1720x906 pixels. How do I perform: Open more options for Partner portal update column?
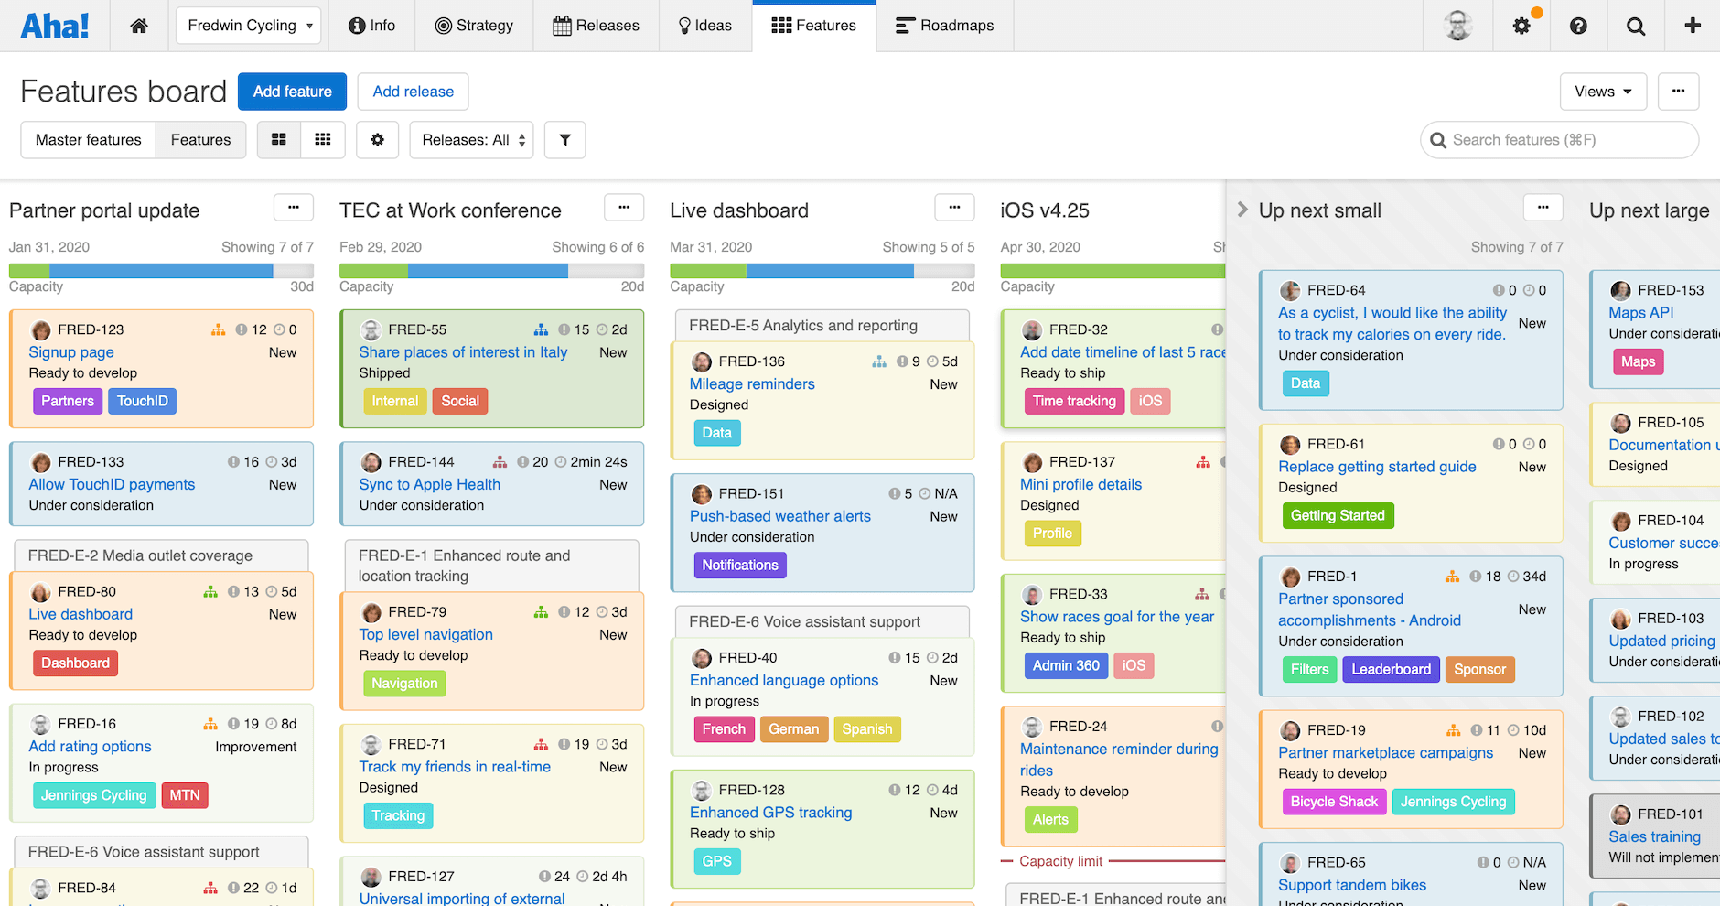pos(293,207)
